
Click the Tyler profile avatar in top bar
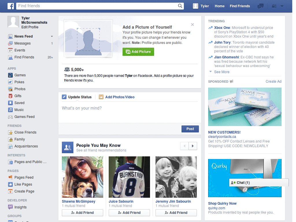click(x=196, y=6)
